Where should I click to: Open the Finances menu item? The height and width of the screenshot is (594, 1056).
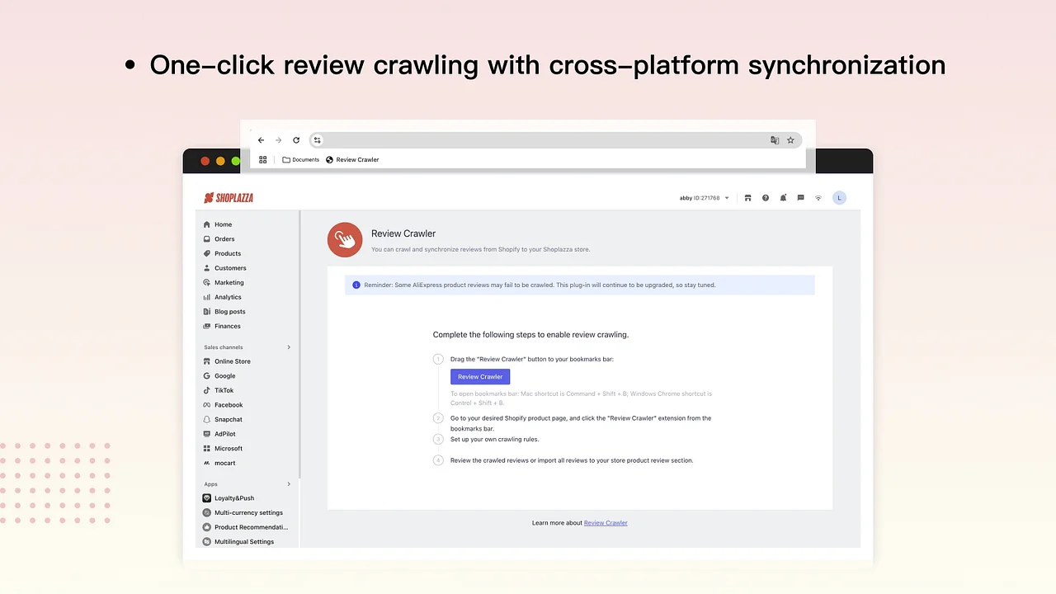226,326
